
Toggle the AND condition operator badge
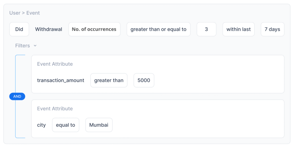tap(17, 96)
